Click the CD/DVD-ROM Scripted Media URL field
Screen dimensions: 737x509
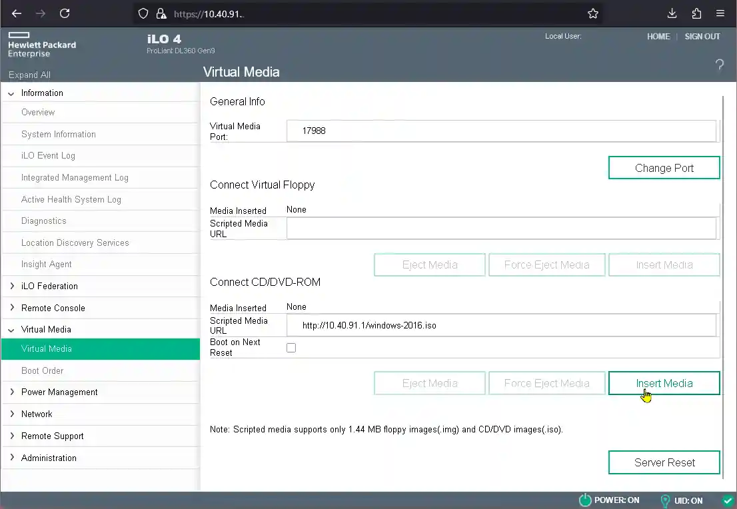tap(502, 325)
